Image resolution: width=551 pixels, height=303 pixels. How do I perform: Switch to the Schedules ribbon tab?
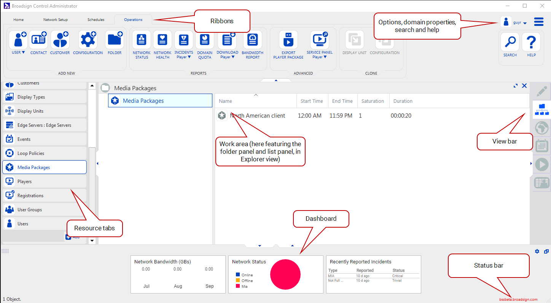click(x=96, y=20)
